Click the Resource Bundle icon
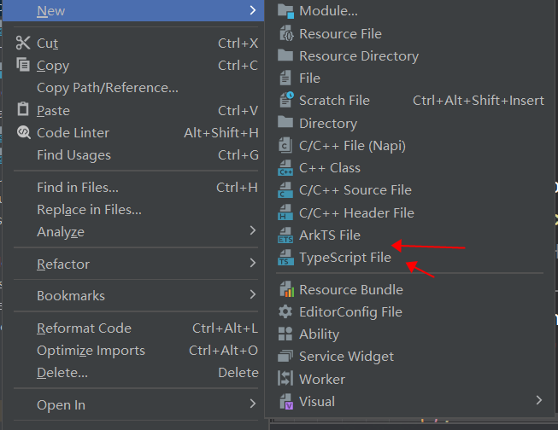This screenshot has height=430, width=558. 285,290
